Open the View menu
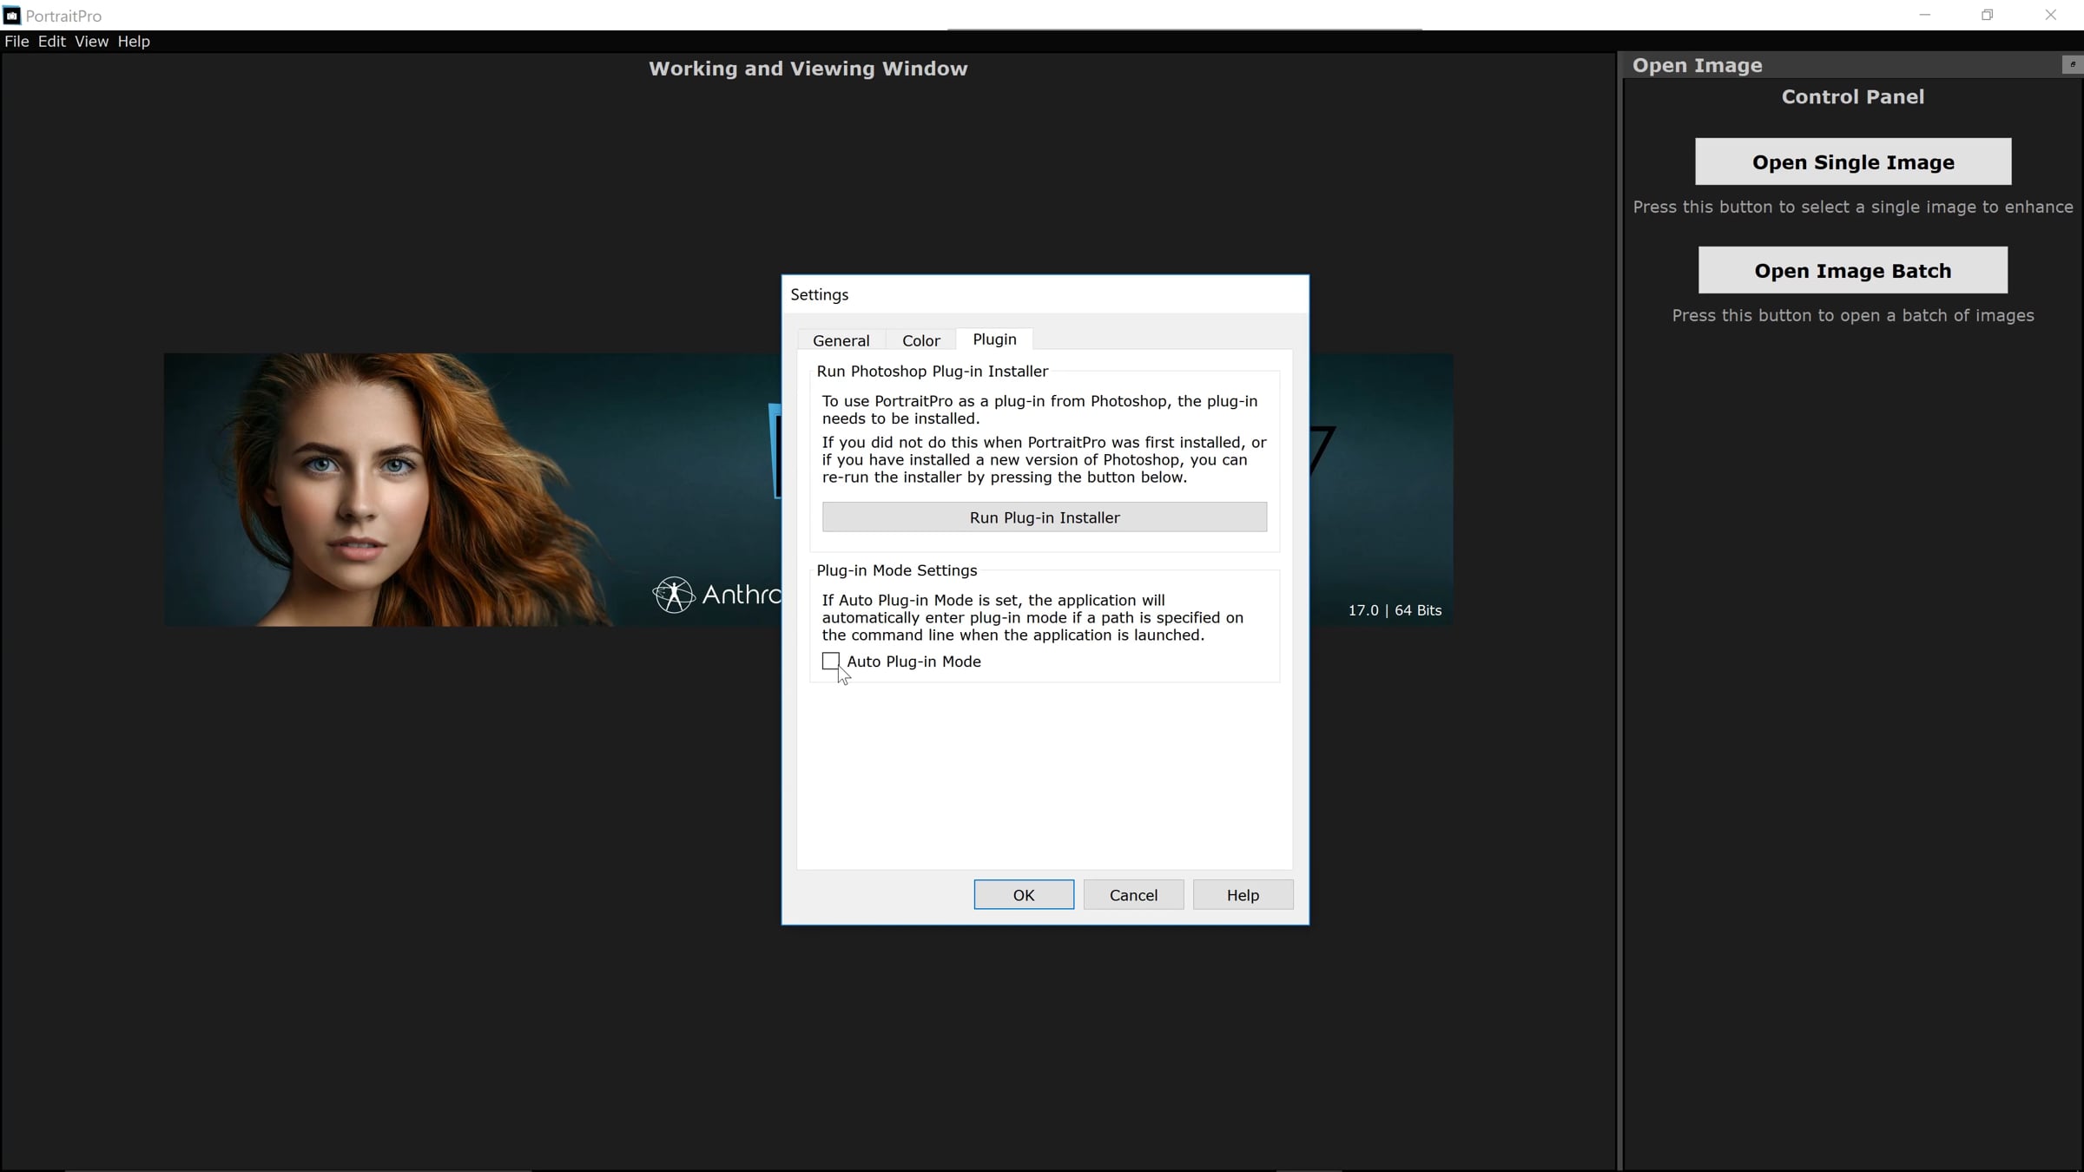 [x=91, y=42]
